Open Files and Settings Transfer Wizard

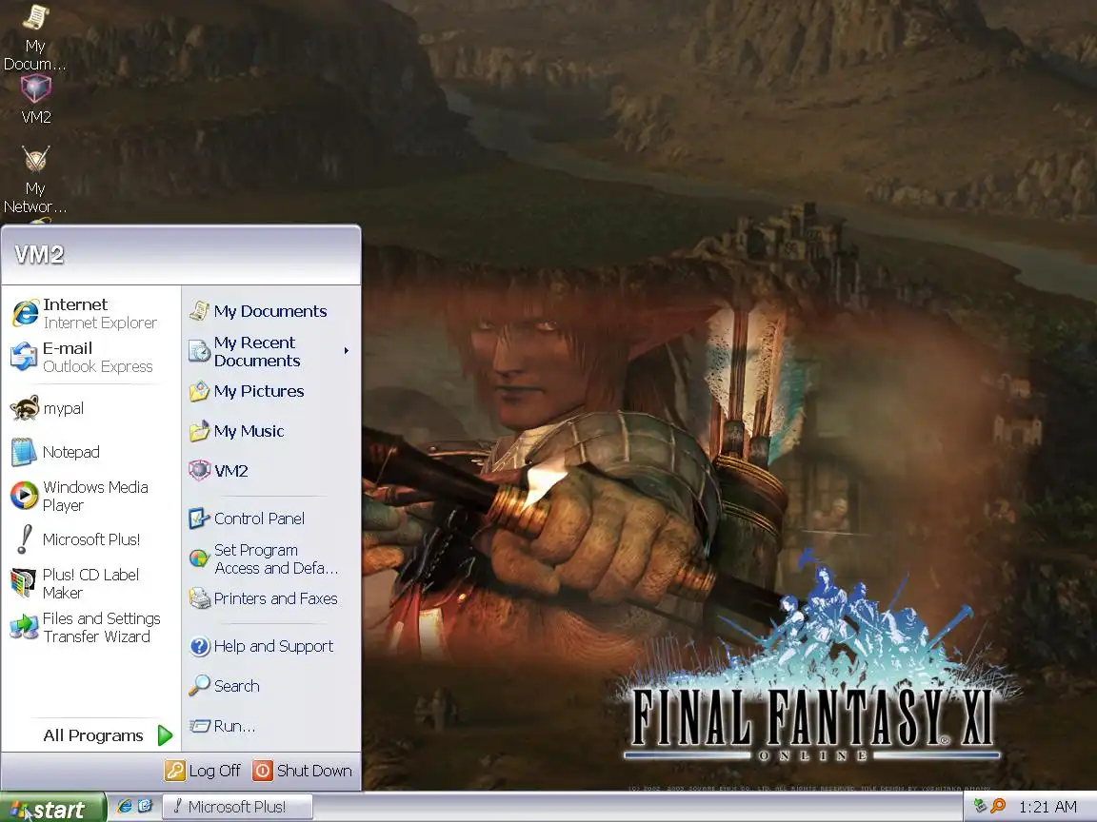pyautogui.click(x=91, y=627)
